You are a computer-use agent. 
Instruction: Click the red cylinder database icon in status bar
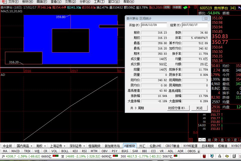coord(204,156)
